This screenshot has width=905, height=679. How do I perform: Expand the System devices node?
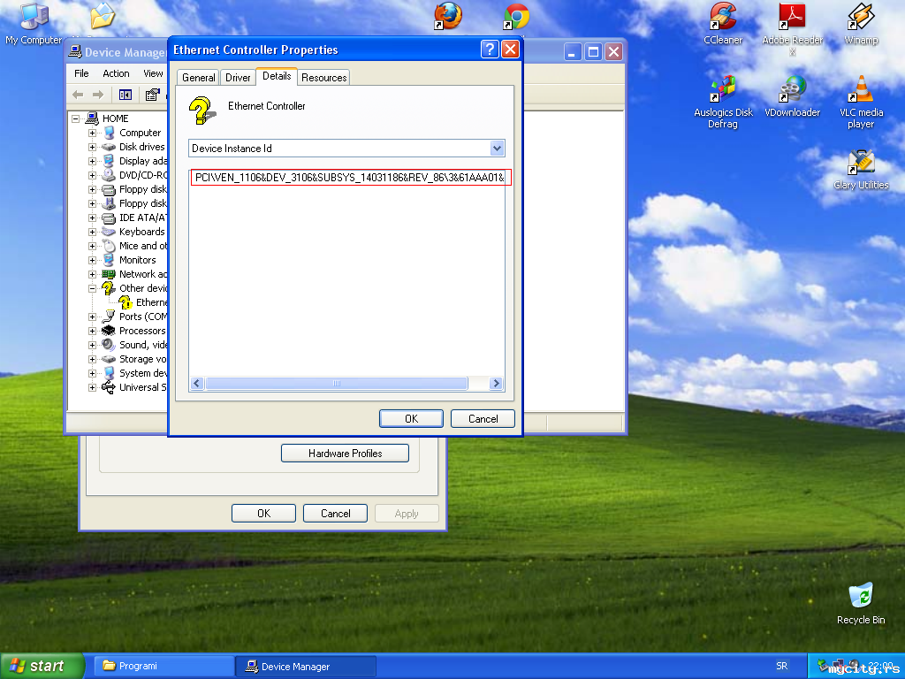click(92, 374)
